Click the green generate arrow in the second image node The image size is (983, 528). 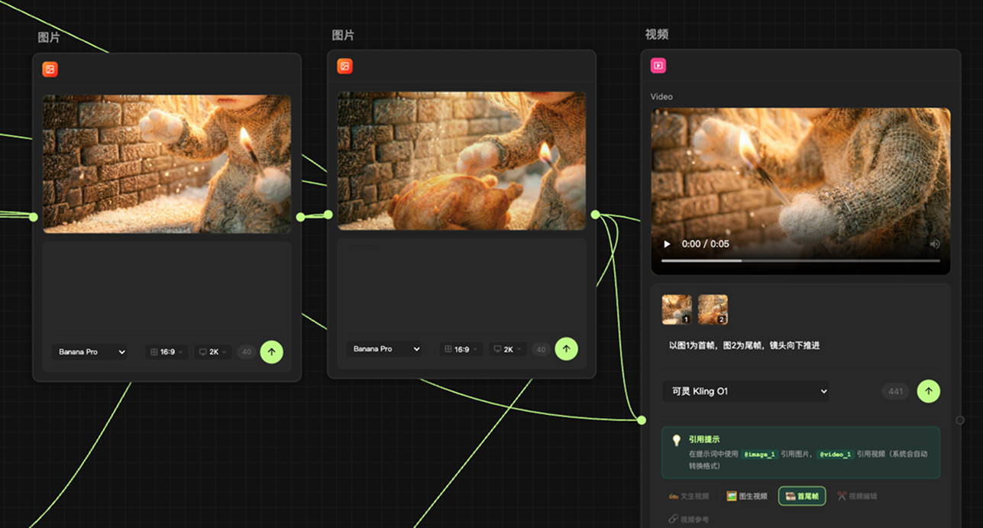(566, 349)
